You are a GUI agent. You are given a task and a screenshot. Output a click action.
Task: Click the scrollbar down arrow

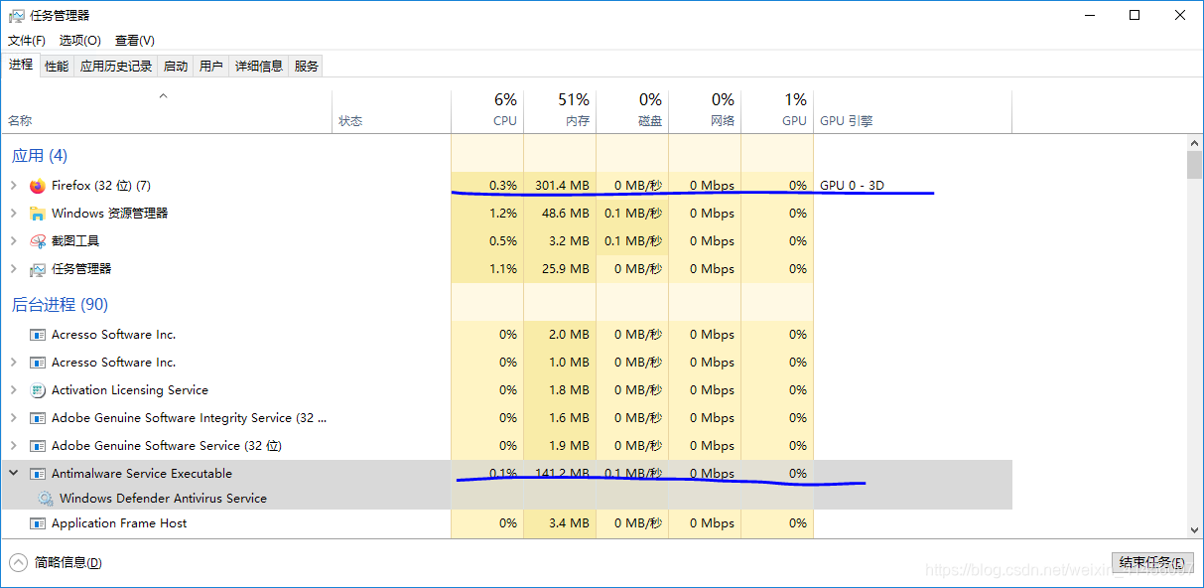[1194, 531]
